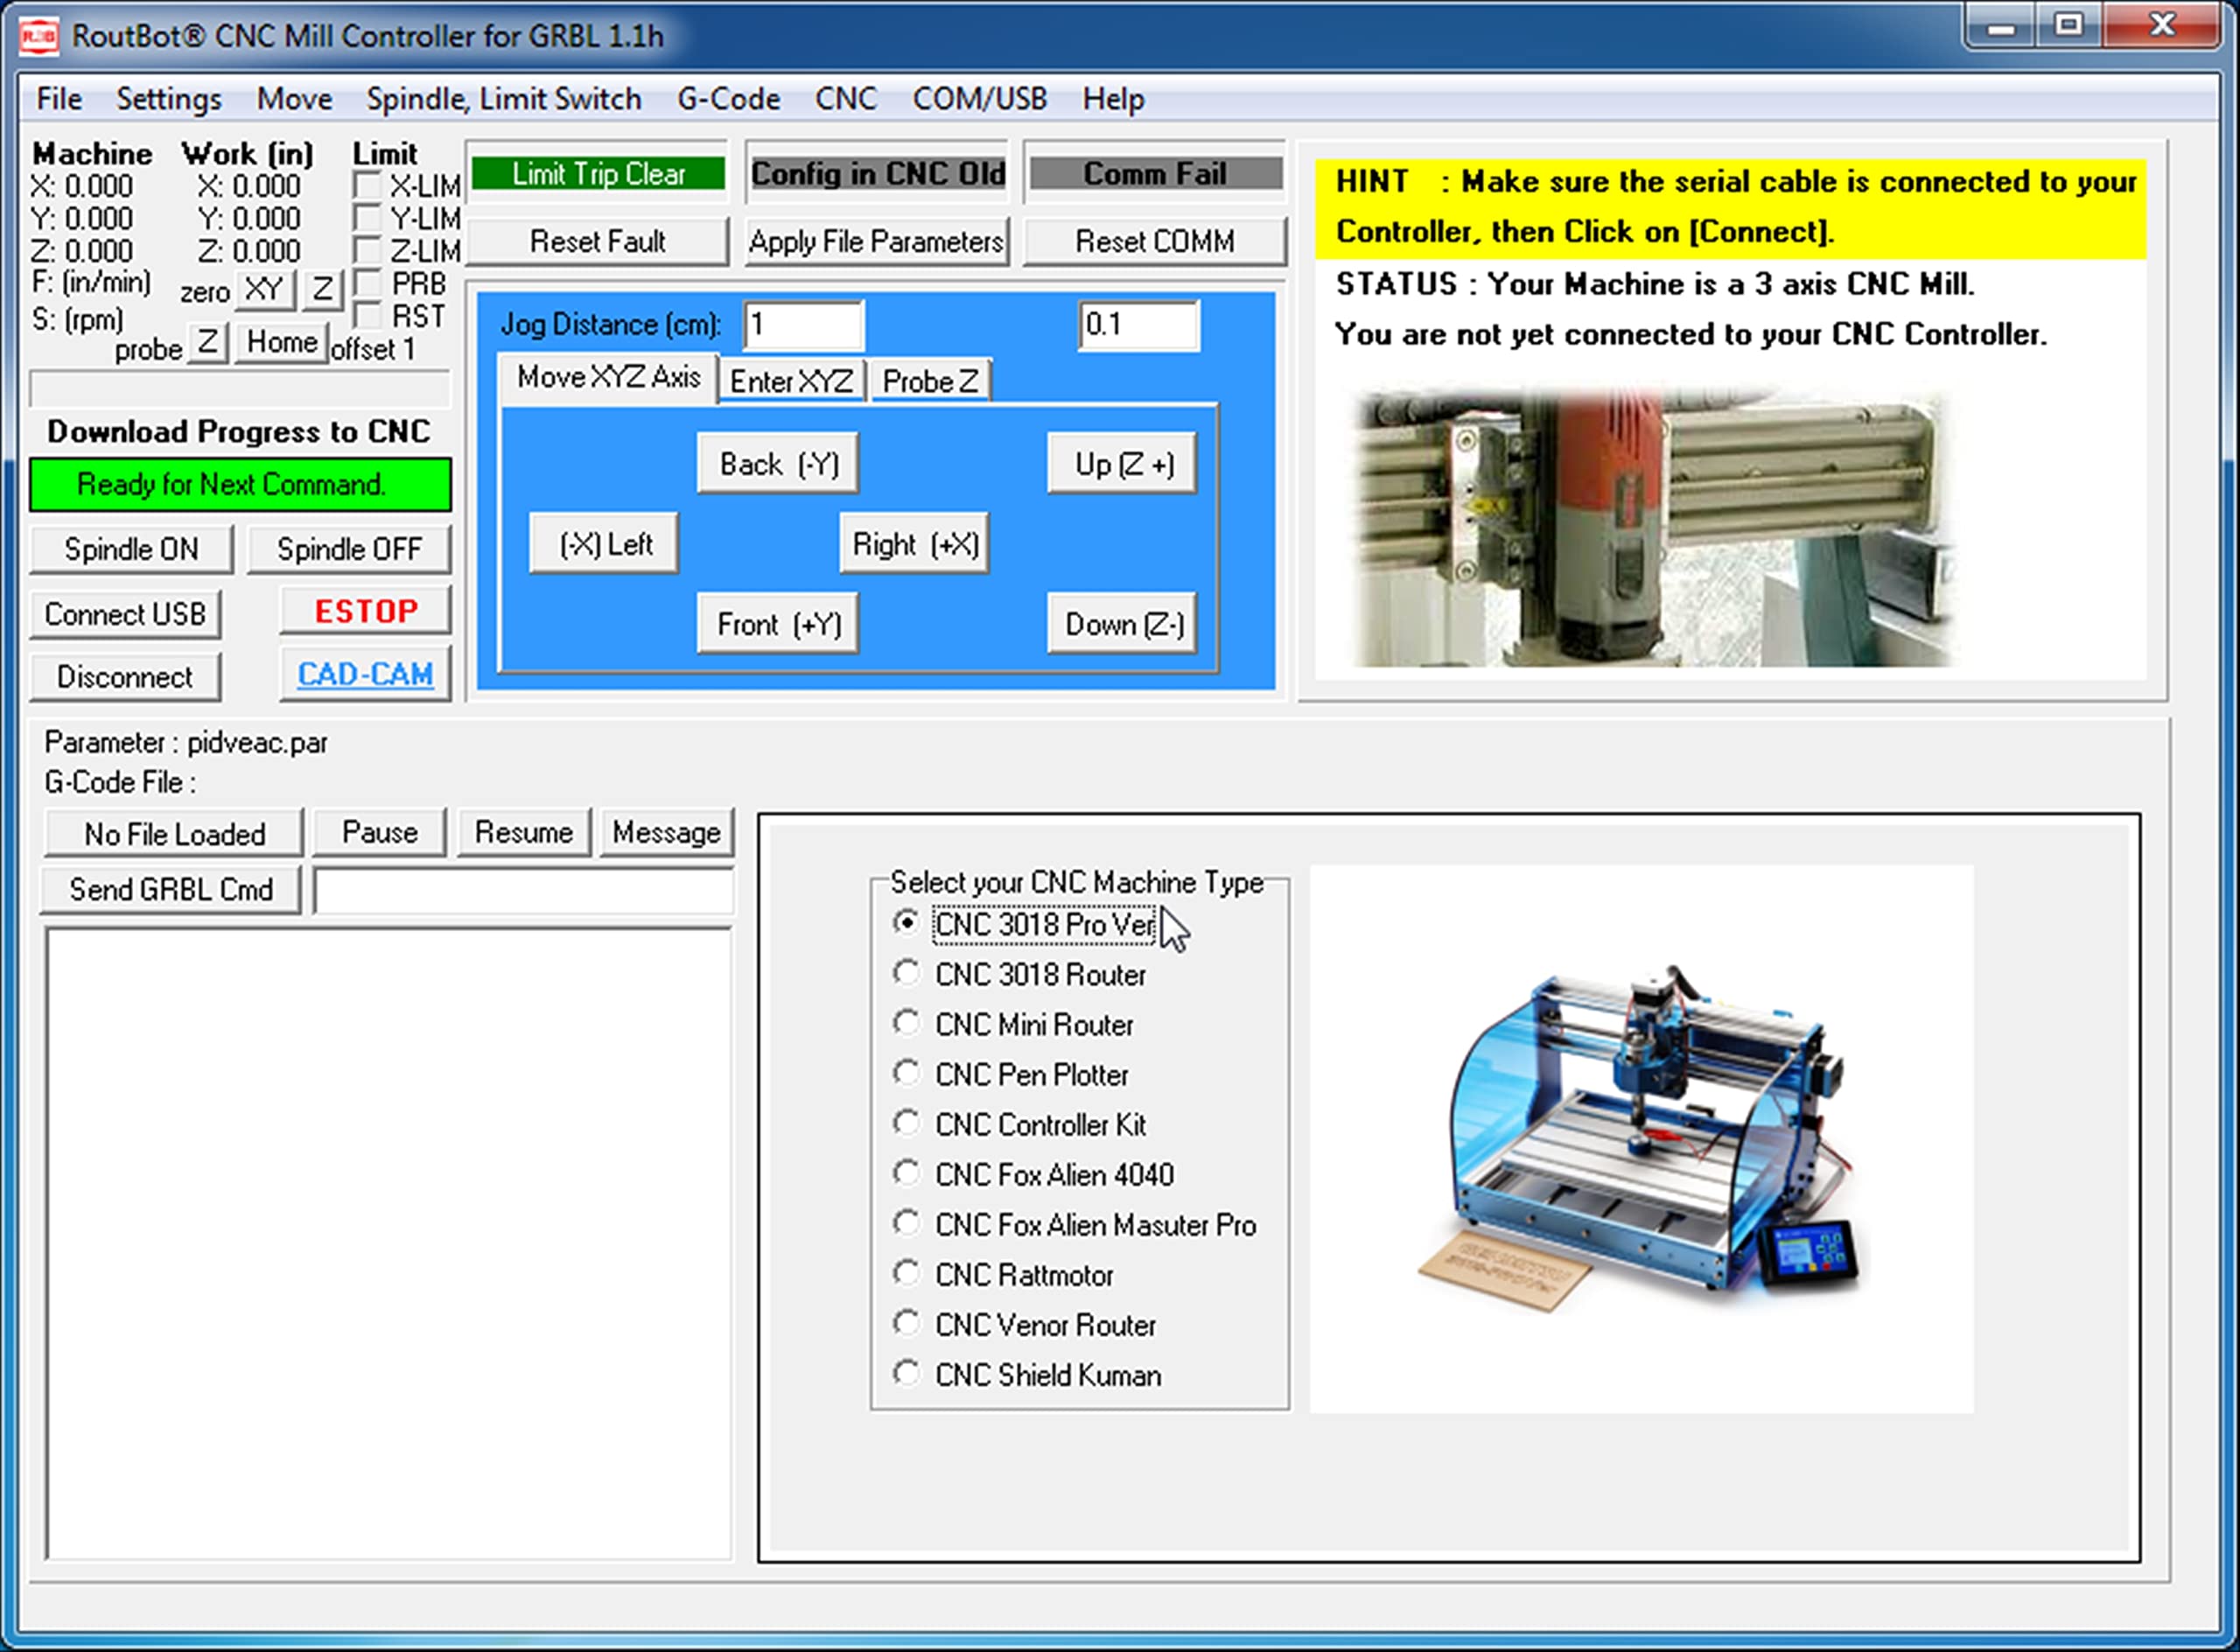Toggle the PRB checkbox

pyautogui.click(x=368, y=282)
